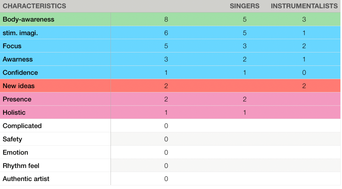Image resolution: width=342 pixels, height=189 pixels.
Task: Click the CHARACTERISTICS column header
Action: pyautogui.click(x=34, y=6)
